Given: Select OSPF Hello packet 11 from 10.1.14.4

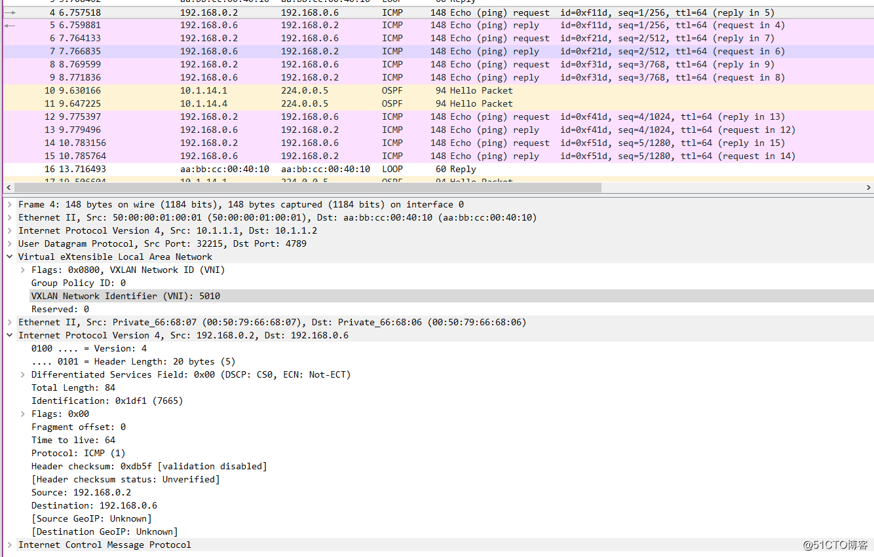Looking at the screenshot, I should coord(438,104).
